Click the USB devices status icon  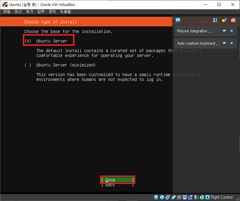[174, 197]
